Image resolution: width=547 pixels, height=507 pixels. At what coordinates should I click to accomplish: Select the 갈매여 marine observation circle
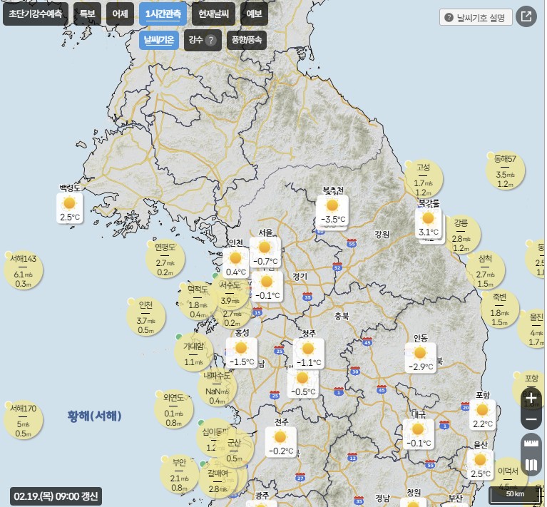(x=217, y=480)
